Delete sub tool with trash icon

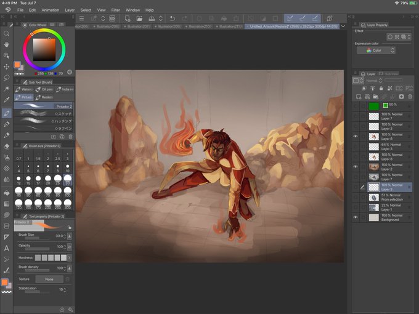pos(70,137)
